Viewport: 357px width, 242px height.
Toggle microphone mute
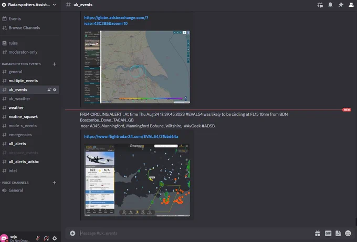tap(38, 238)
